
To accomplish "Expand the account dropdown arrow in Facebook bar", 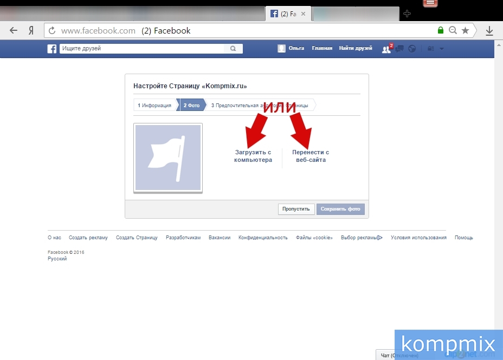I will (x=442, y=49).
